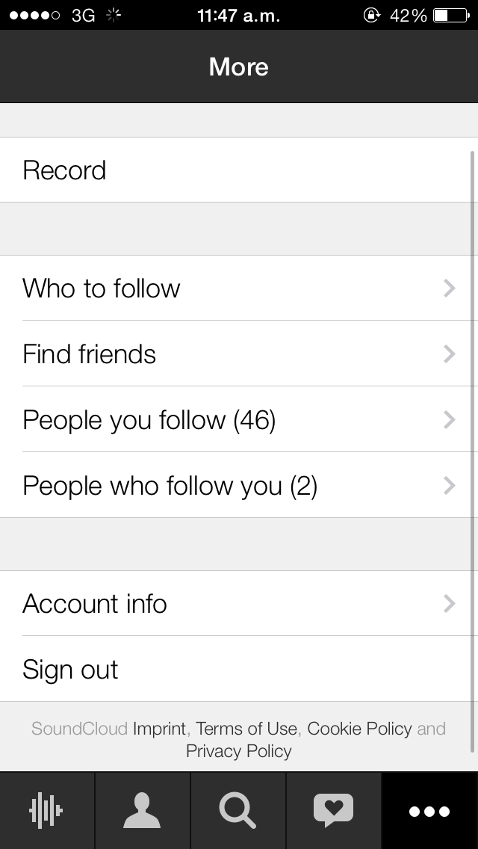Tap the battery icon in status bar
The width and height of the screenshot is (478, 849).
pos(450,15)
